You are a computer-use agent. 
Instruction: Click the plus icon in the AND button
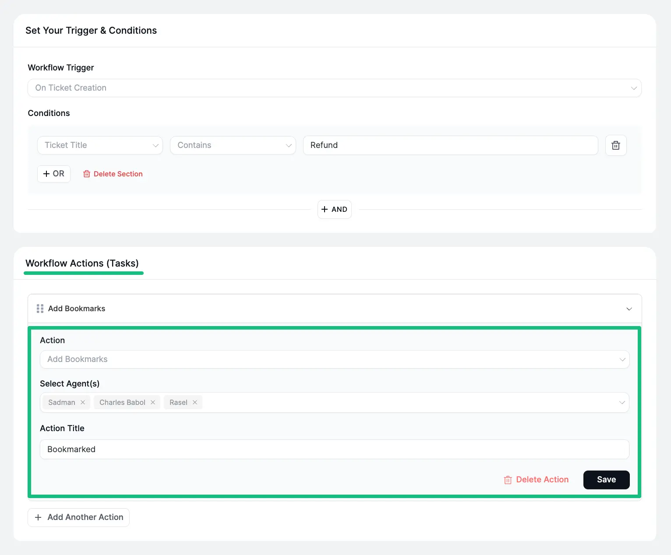[325, 209]
